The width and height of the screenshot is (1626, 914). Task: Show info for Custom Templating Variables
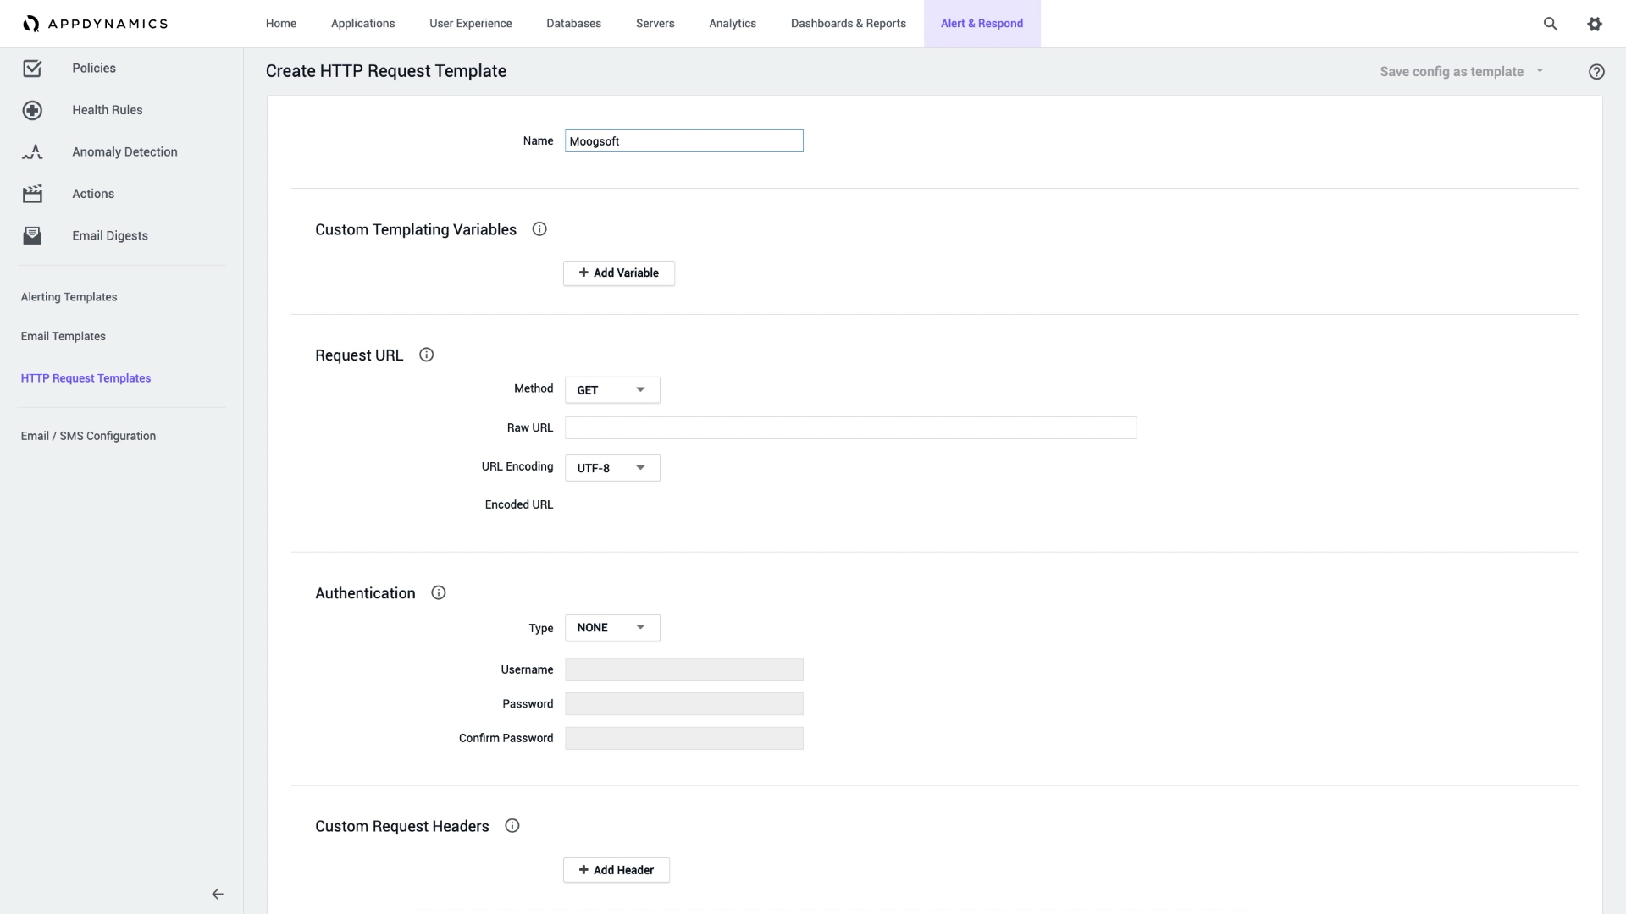coord(539,229)
